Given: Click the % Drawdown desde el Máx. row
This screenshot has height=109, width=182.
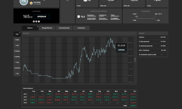Looking at the screenshot, I should tap(153, 54).
